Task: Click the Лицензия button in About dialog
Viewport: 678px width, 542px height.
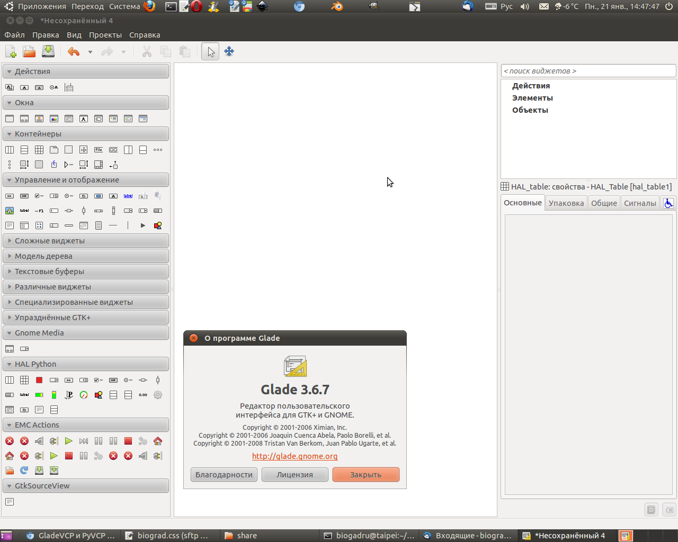Action: point(295,475)
